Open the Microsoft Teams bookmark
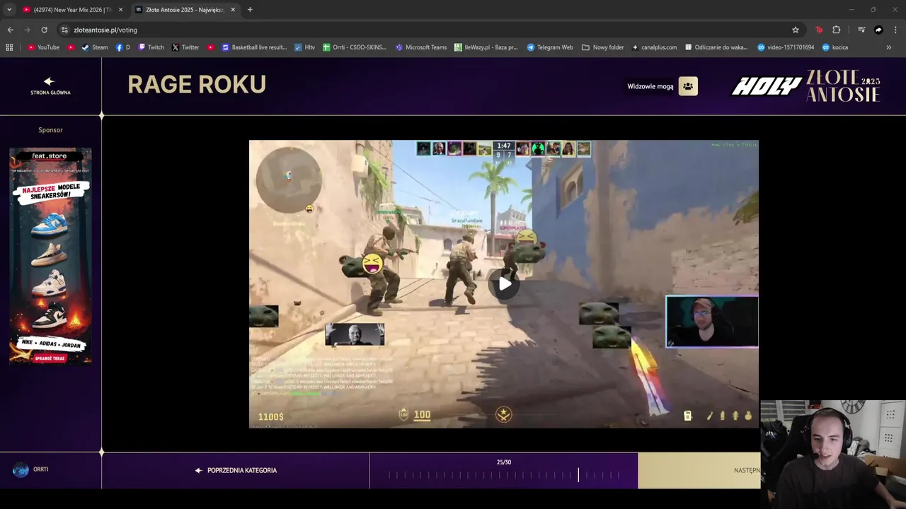Screen dimensions: 906x509 [421, 47]
